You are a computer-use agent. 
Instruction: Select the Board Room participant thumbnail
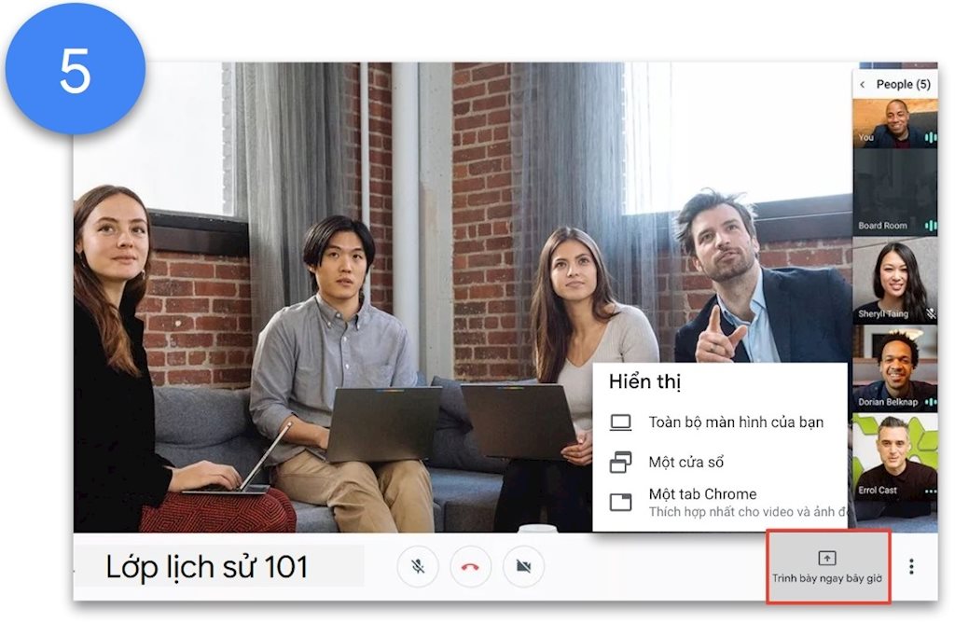[894, 192]
